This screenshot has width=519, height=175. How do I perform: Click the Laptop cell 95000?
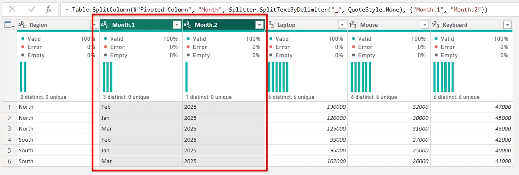tap(306, 150)
